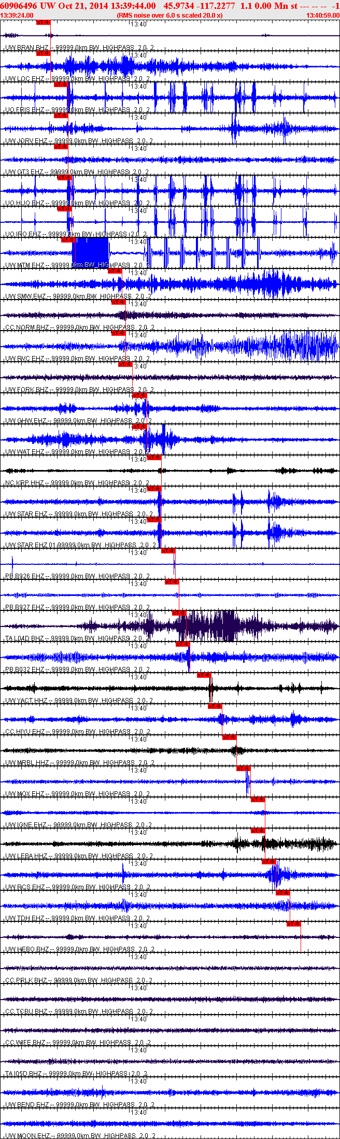The height and width of the screenshot is (1139, 340).
Task: Click the pick marker on NC KRP trace
Action: click(x=154, y=458)
